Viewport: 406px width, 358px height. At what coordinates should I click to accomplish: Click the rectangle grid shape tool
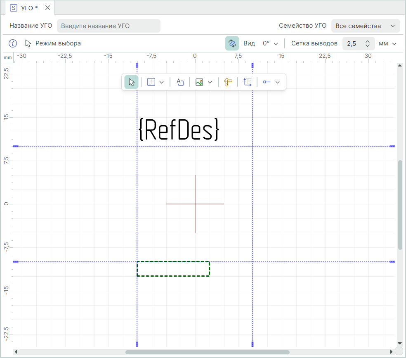pos(151,82)
